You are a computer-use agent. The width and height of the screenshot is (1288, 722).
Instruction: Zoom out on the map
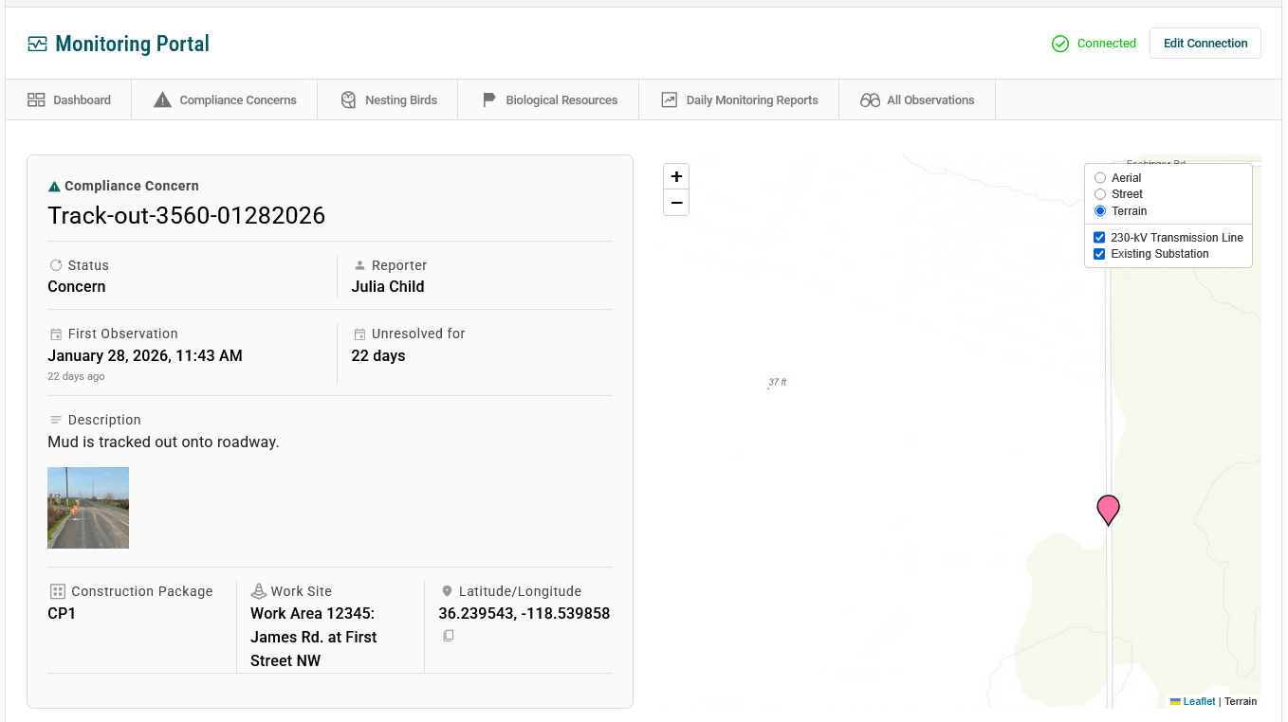coord(676,203)
